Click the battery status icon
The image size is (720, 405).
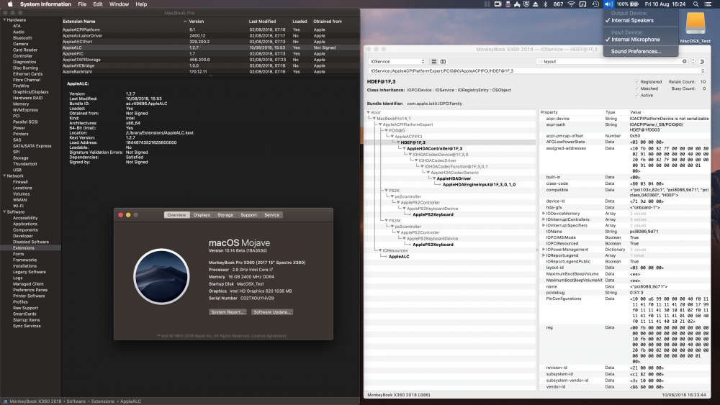(x=634, y=4)
